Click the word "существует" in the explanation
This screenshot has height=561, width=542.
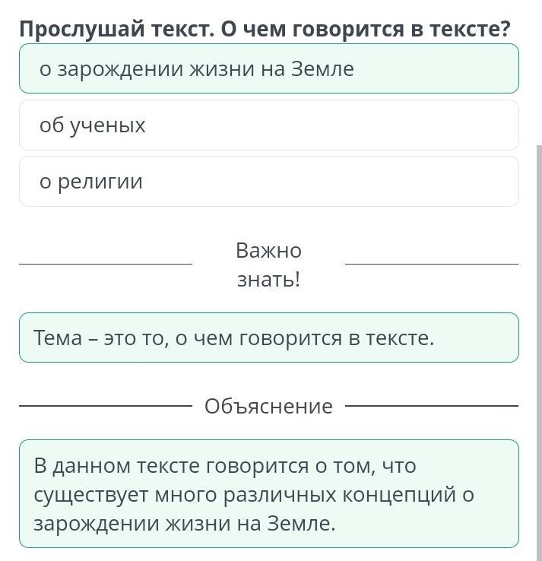pyautogui.click(x=90, y=495)
